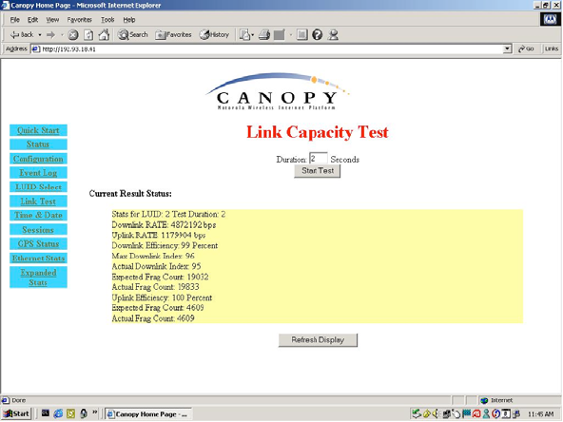Screen dimensions: 563x422
Task: Open the Event Log link
Action: click(x=38, y=173)
